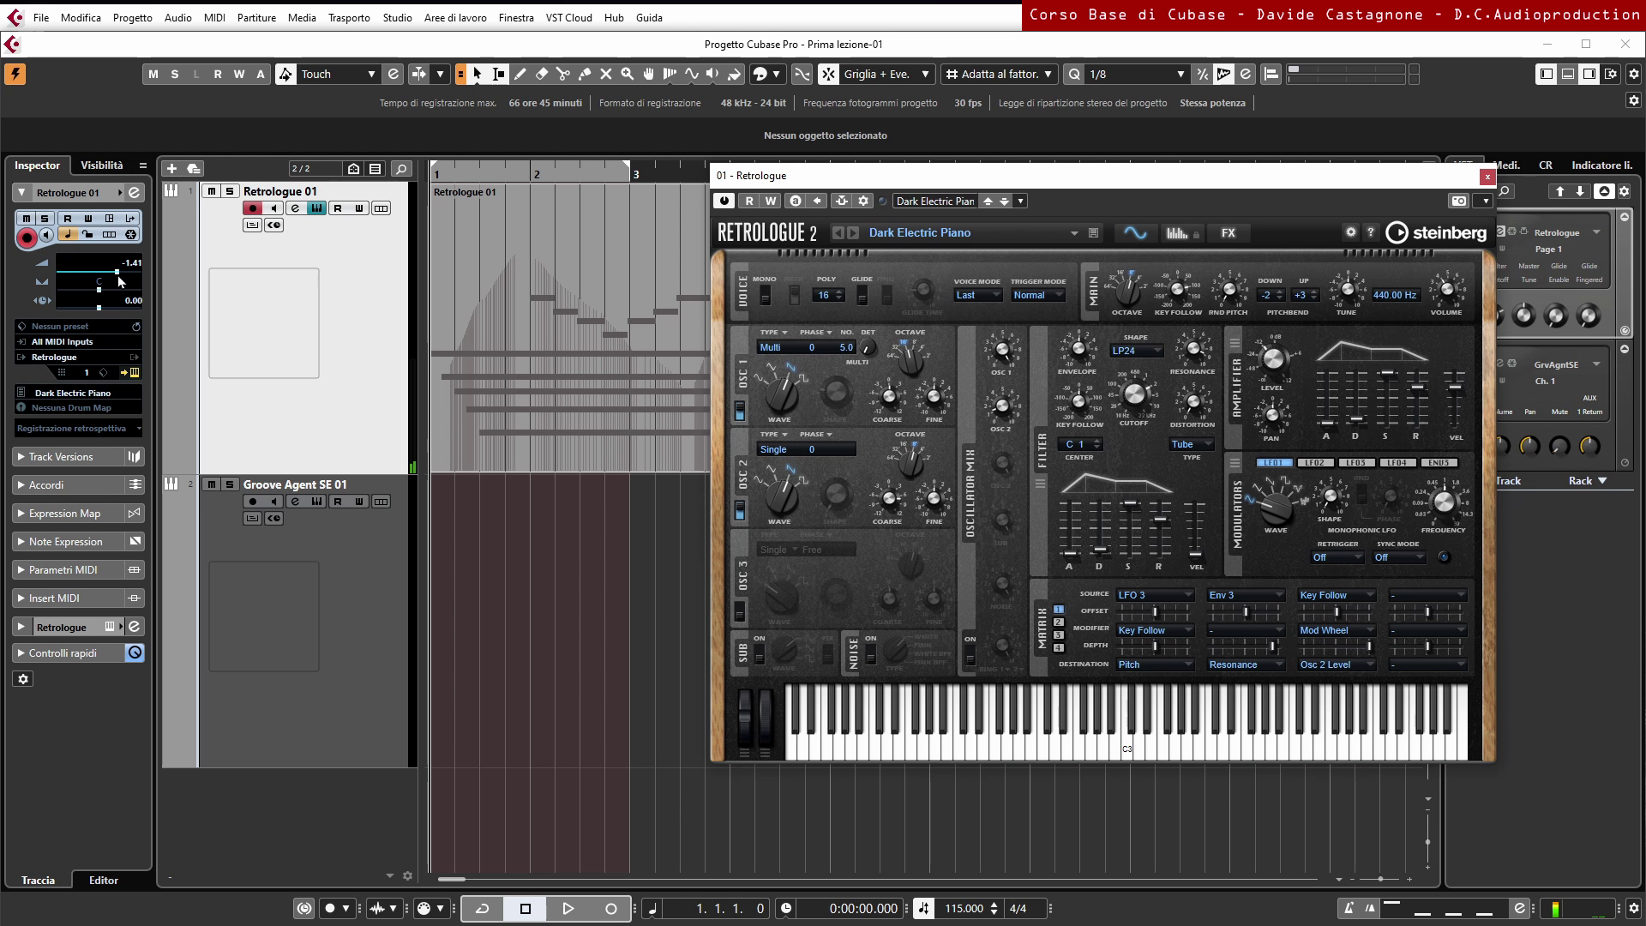Open the Voice Mode Last dropdown
This screenshot has width=1646, height=926.
click(977, 295)
